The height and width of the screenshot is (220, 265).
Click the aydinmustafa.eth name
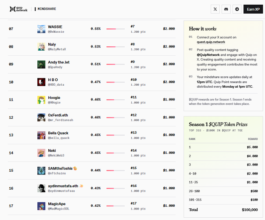click(63, 186)
